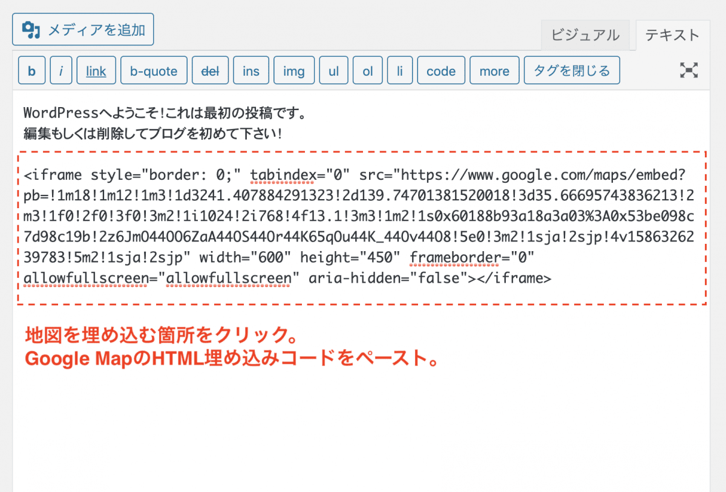This screenshot has width=726, height=492.
Task: Click the '<iframe style="border: 0;"' code text
Action: (x=133, y=175)
